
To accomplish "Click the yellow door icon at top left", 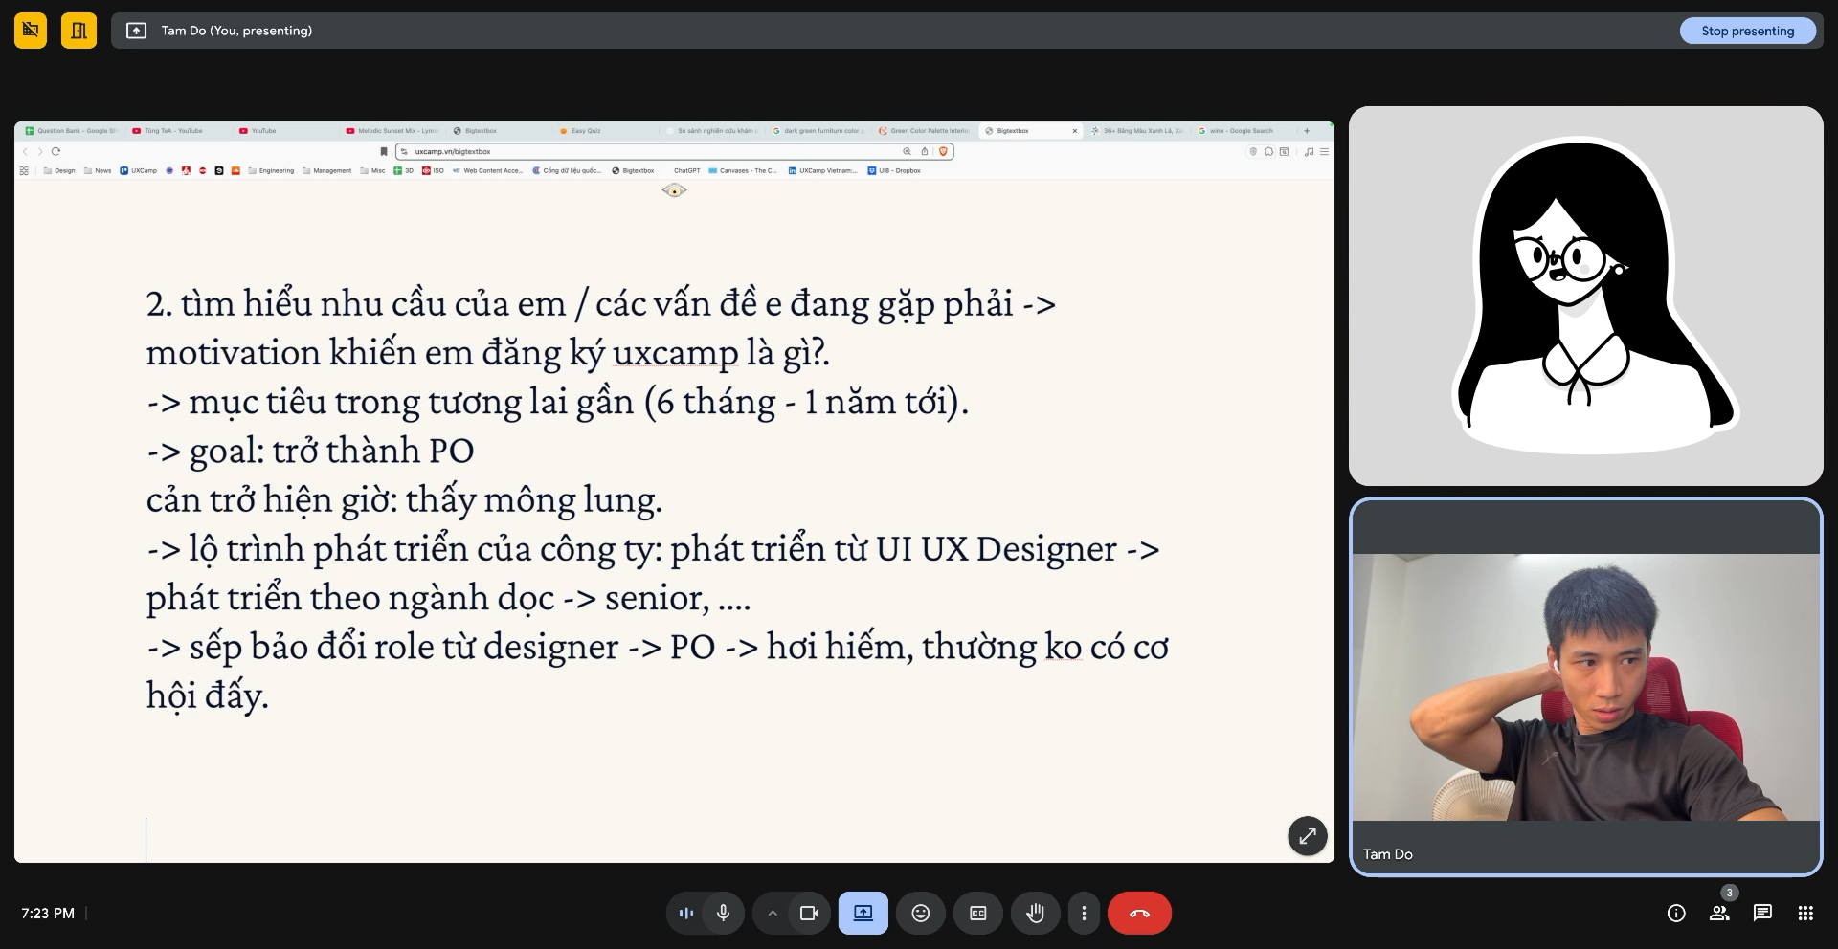I will [78, 31].
